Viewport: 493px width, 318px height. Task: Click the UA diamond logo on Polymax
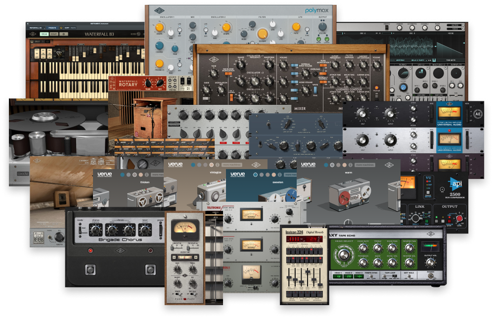159,11
